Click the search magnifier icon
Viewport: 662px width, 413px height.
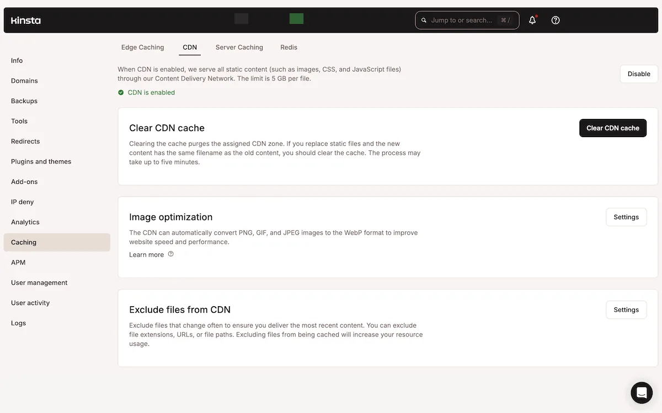coord(424,20)
